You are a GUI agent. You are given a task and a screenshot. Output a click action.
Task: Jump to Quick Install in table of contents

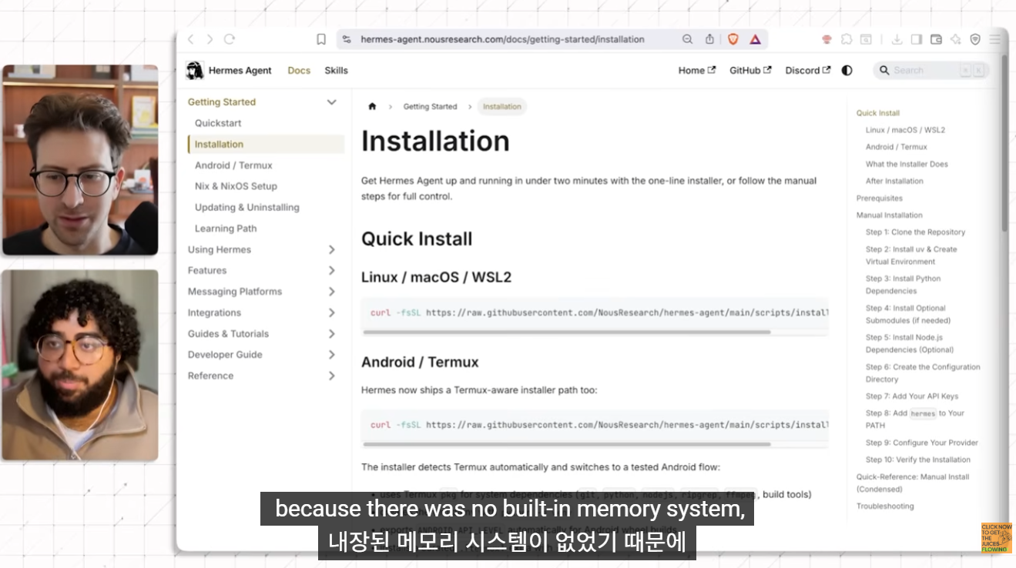tap(878, 113)
